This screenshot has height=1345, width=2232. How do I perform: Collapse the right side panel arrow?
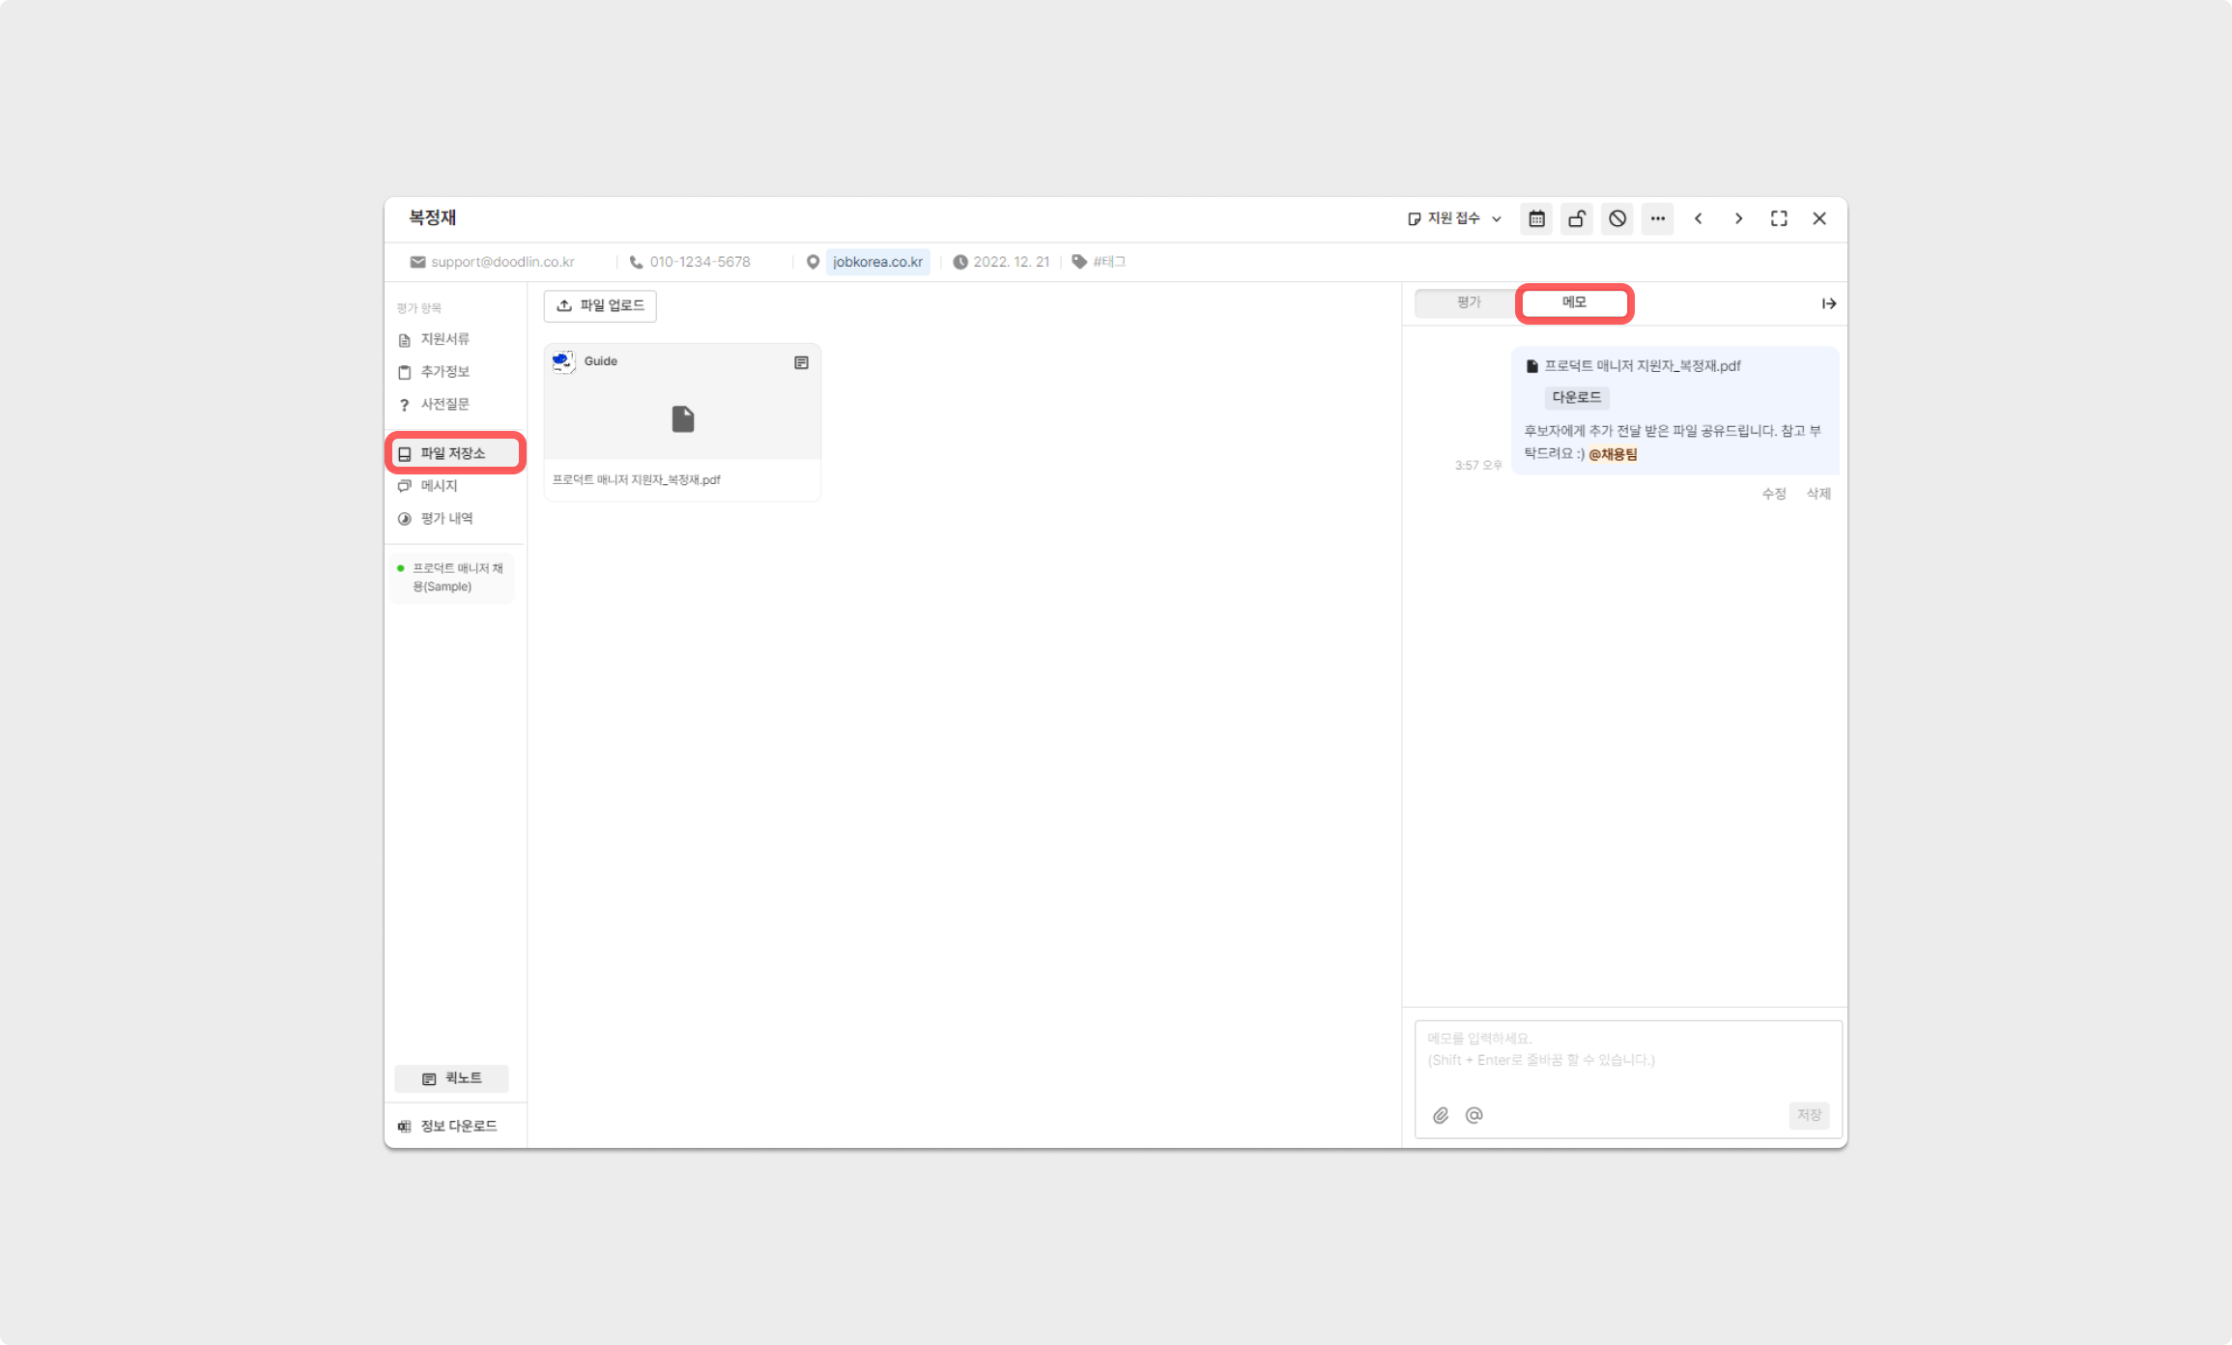click(1829, 303)
